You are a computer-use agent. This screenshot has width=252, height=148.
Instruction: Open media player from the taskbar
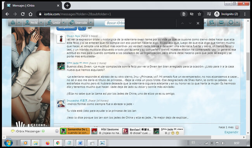[x=25, y=143]
